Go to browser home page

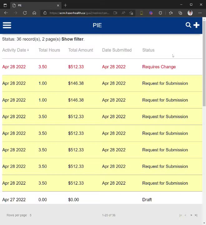point(34,13)
